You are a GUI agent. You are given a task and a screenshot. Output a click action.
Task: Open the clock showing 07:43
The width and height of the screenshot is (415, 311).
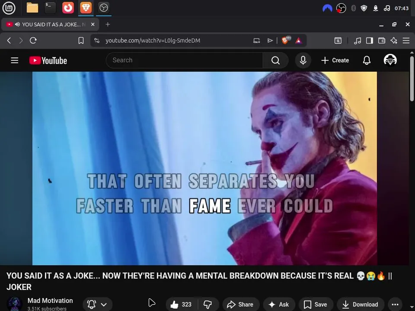tap(402, 9)
